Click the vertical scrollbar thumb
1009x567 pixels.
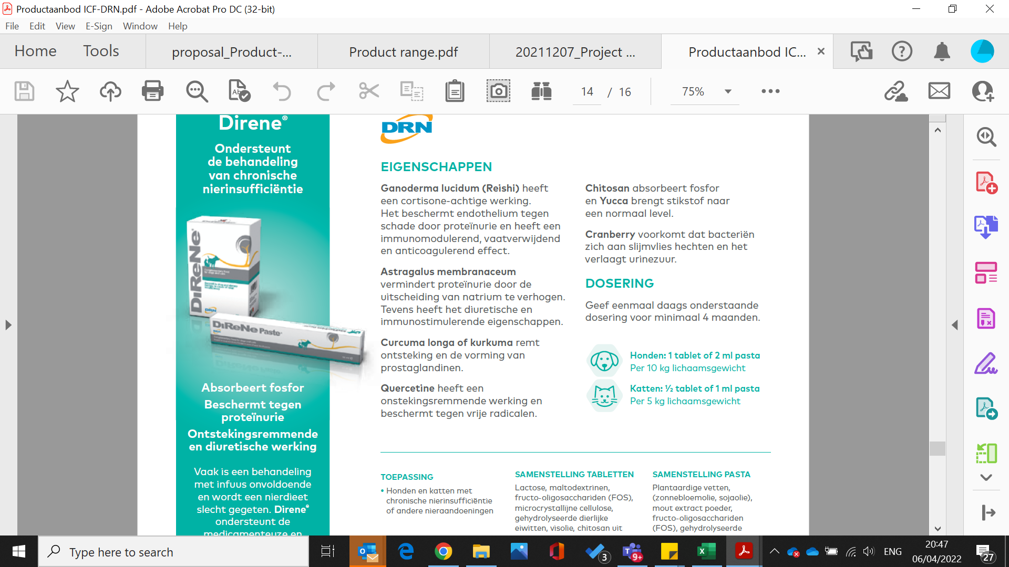click(938, 448)
